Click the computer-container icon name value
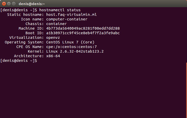 coord(67,19)
